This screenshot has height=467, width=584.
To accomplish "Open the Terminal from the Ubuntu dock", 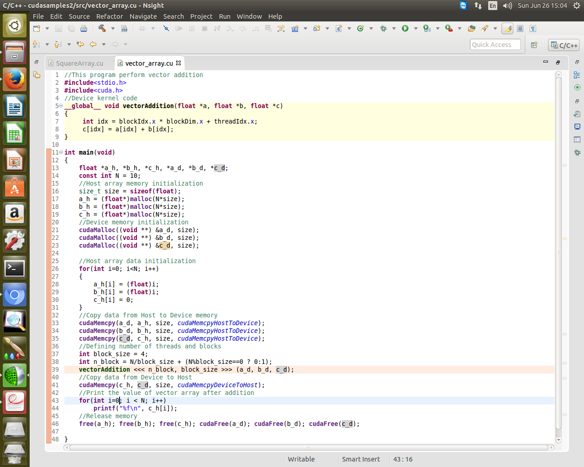I will pyautogui.click(x=15, y=268).
